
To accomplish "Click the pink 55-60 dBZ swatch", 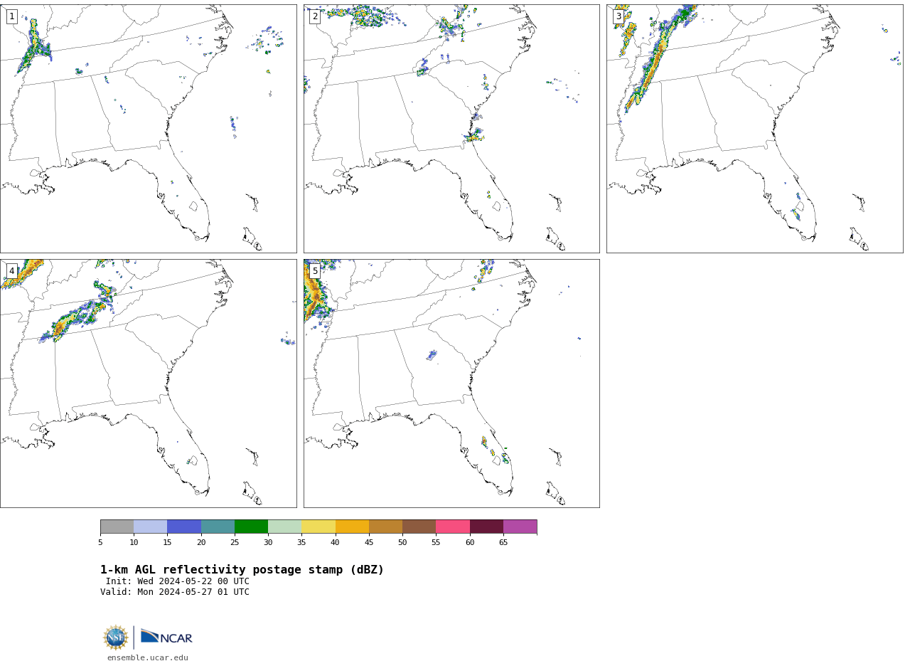I will (453, 527).
